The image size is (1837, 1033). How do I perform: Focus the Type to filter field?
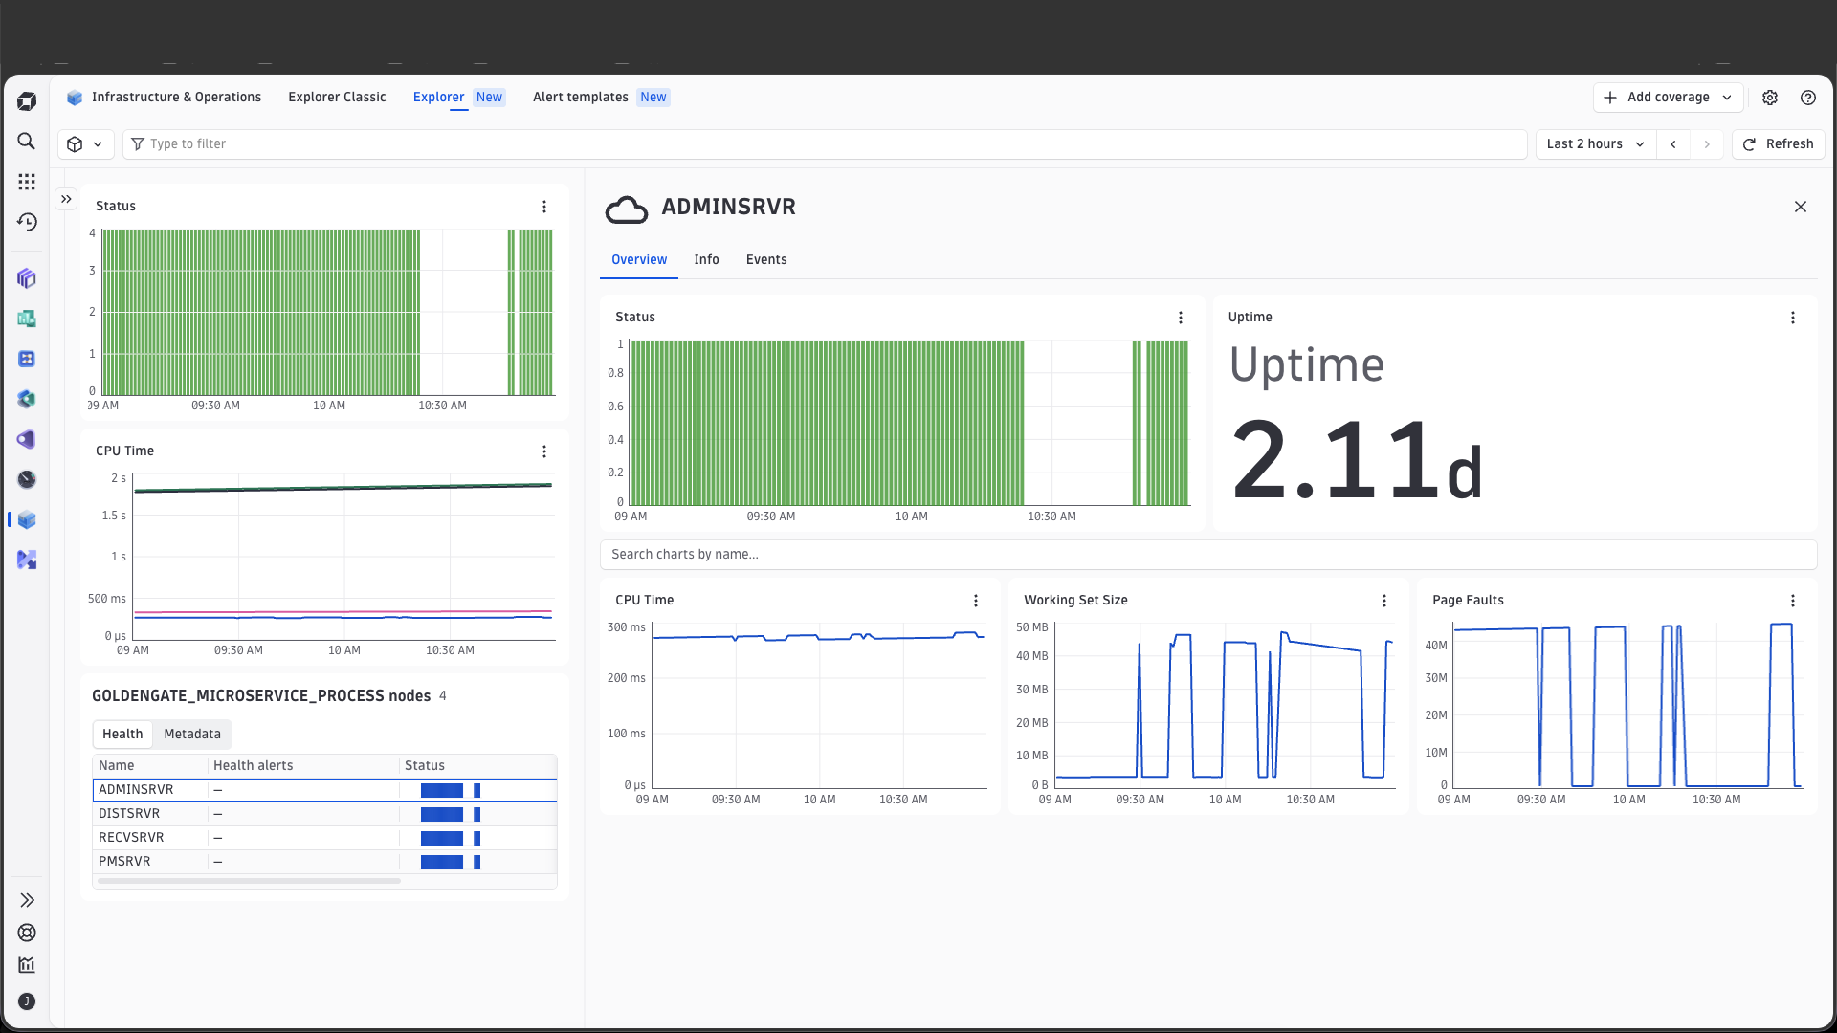(x=825, y=144)
